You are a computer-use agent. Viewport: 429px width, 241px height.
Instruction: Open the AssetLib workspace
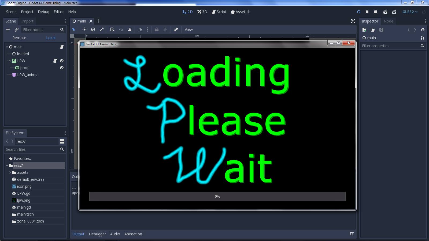point(241,12)
